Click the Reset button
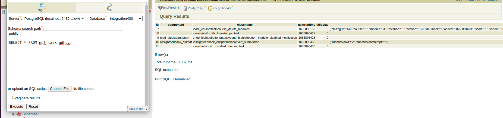Image resolution: width=503 pixels, height=118 pixels. [33, 107]
